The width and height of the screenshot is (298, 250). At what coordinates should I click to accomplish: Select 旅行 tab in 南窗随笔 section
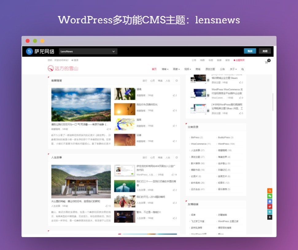click(x=145, y=81)
